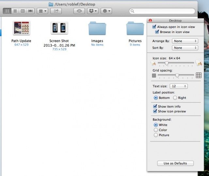Click the Use as Defaults button

[175, 163]
